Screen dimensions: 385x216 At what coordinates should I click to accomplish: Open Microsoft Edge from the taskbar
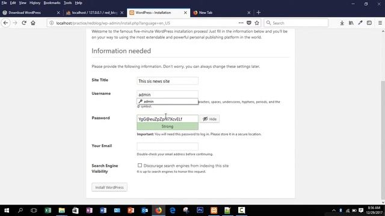point(173,211)
